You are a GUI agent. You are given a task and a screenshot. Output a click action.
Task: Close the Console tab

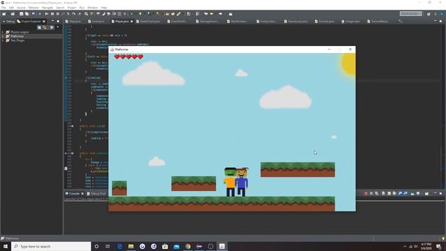82,194
